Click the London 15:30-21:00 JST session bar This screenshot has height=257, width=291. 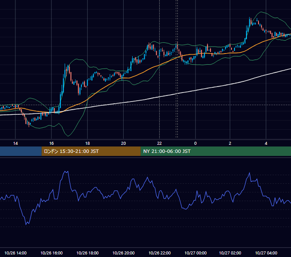coord(91,151)
